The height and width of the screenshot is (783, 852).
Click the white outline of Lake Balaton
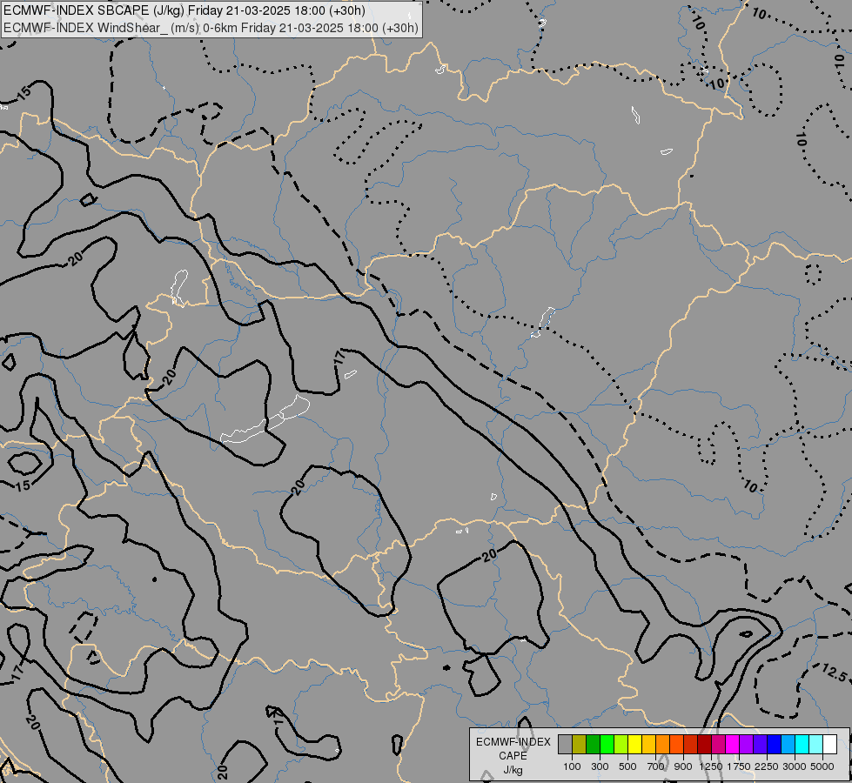coord(265,419)
